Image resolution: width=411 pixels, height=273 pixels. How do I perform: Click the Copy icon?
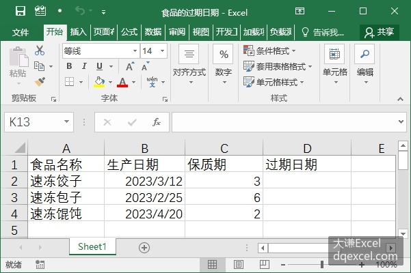(x=39, y=66)
